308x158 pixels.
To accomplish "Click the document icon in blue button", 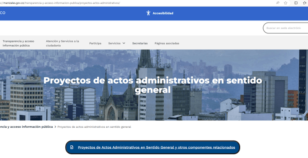I will 72,147.
